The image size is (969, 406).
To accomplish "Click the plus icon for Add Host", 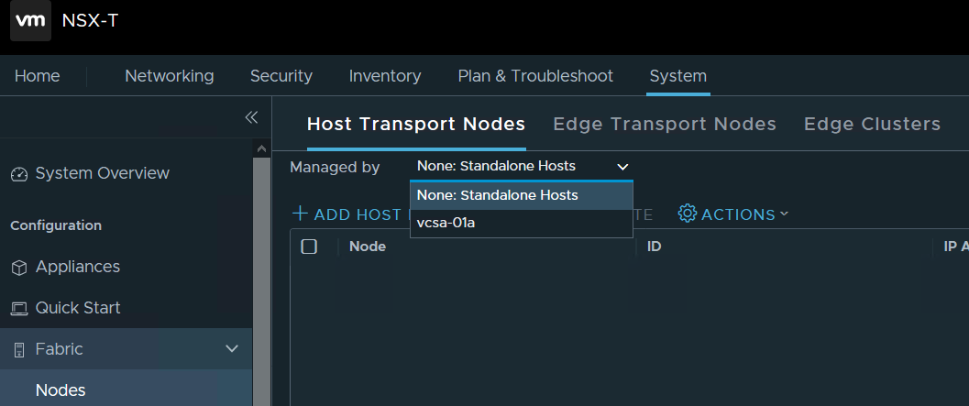I will point(300,214).
